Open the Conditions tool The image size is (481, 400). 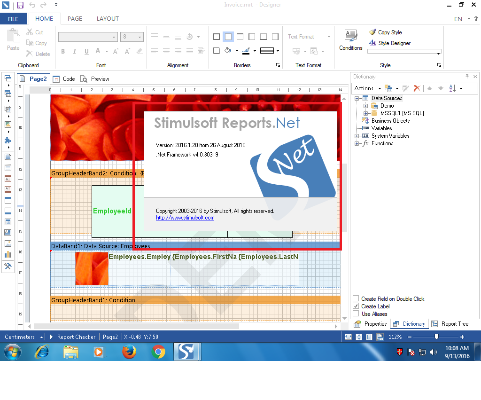350,40
